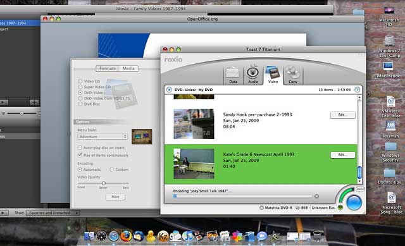
Task: Click the encoding progress bar
Action: point(243,197)
